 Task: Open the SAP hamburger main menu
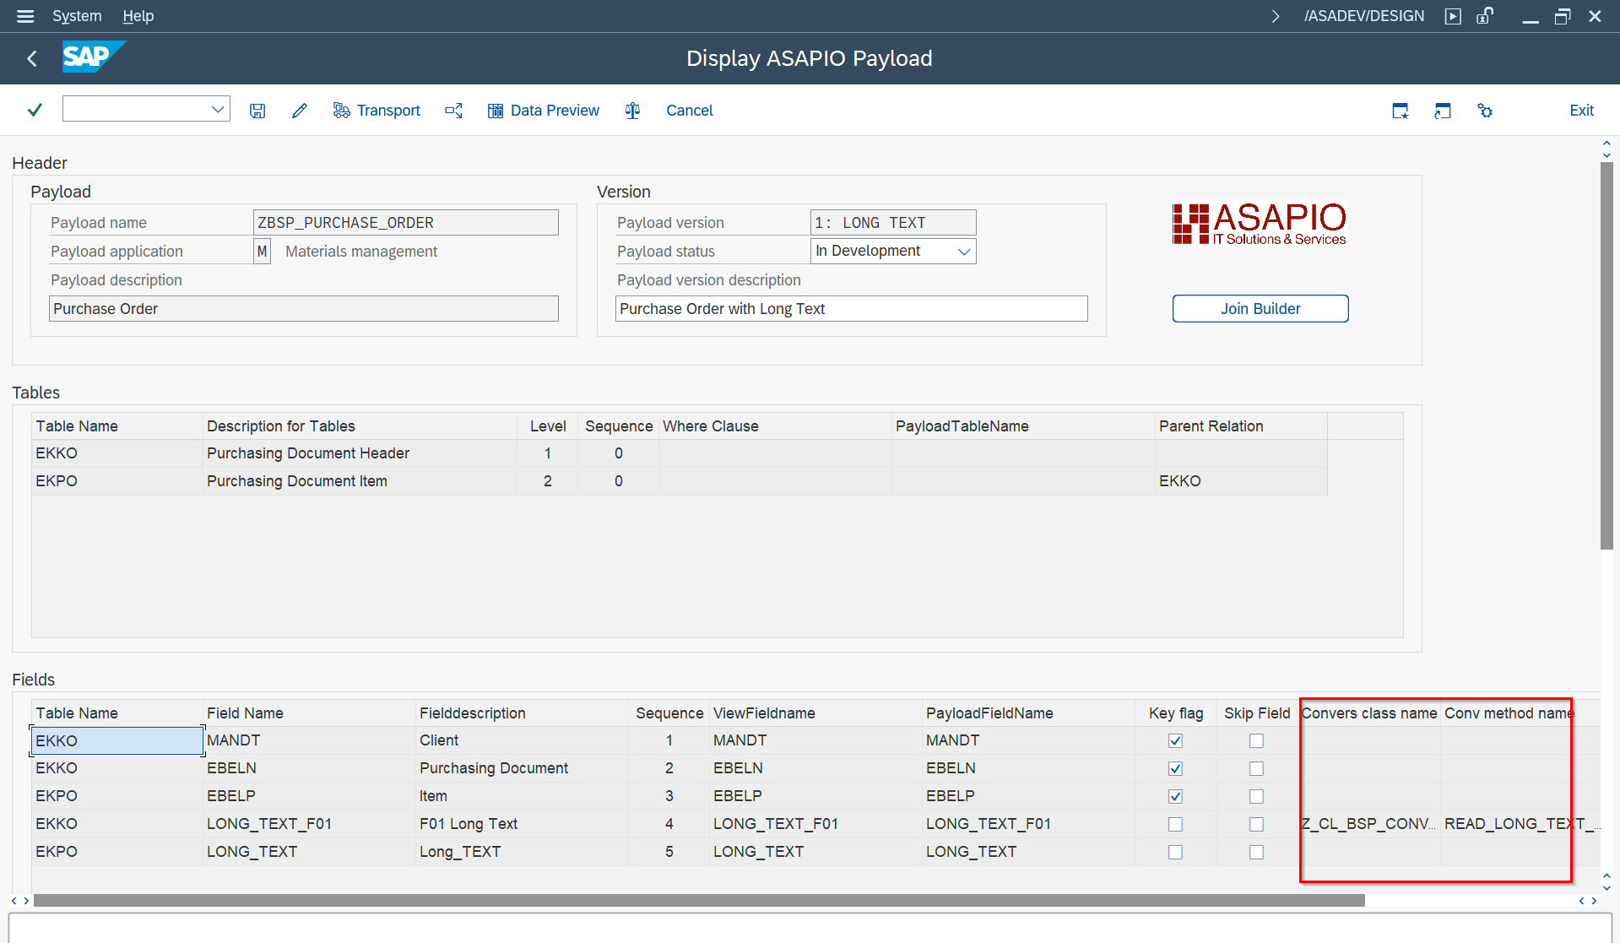(x=25, y=16)
